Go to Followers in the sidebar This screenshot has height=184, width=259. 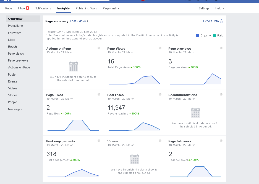(x=15, y=33)
